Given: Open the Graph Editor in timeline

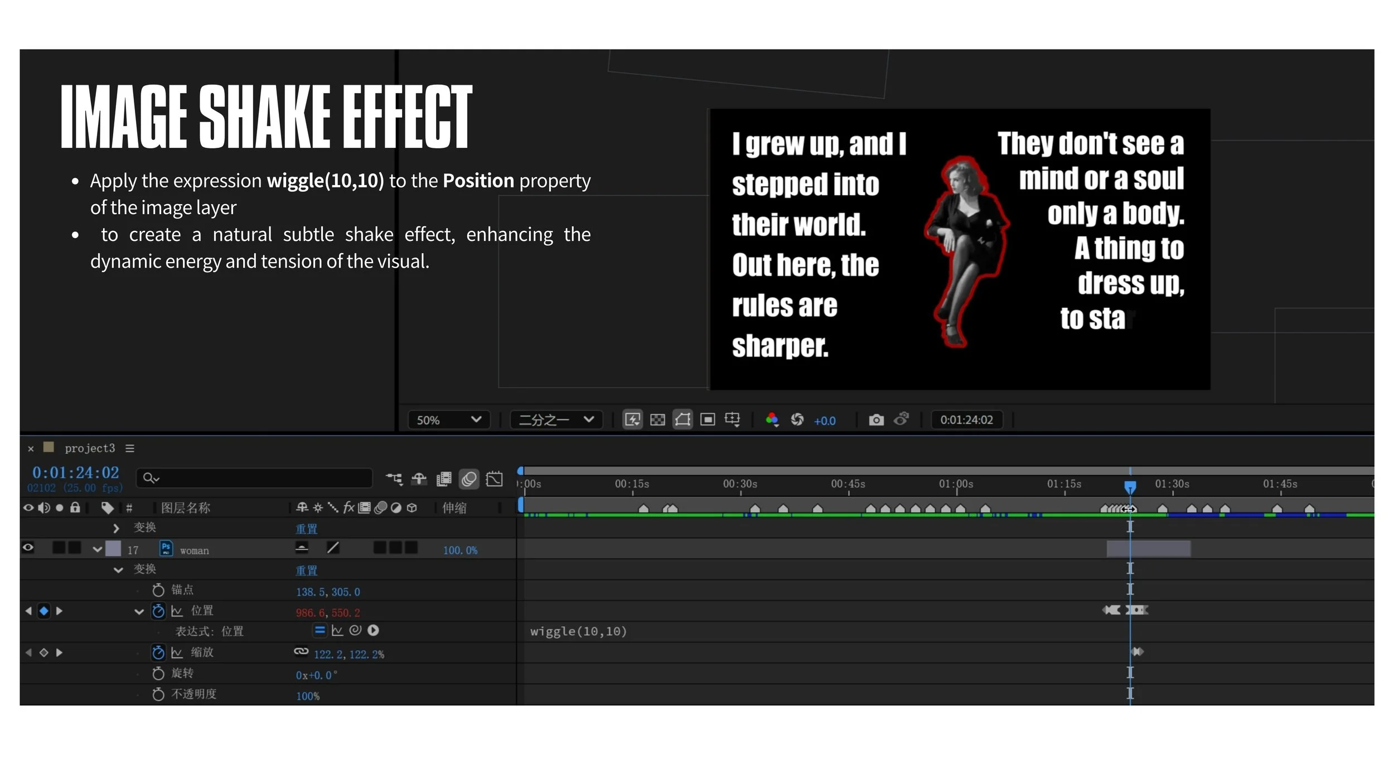Looking at the screenshot, I should pos(494,479).
